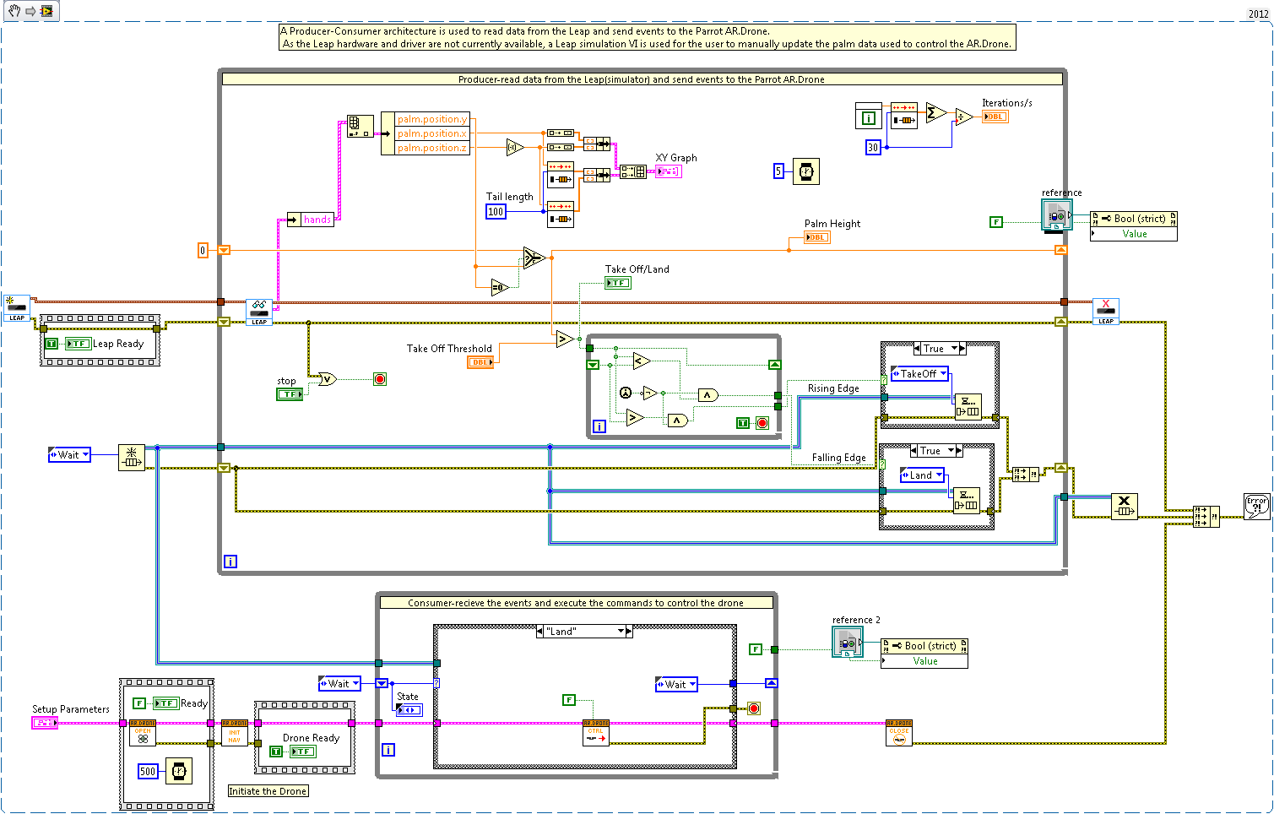Toggle T constant in inner edge-detect loop

click(743, 423)
